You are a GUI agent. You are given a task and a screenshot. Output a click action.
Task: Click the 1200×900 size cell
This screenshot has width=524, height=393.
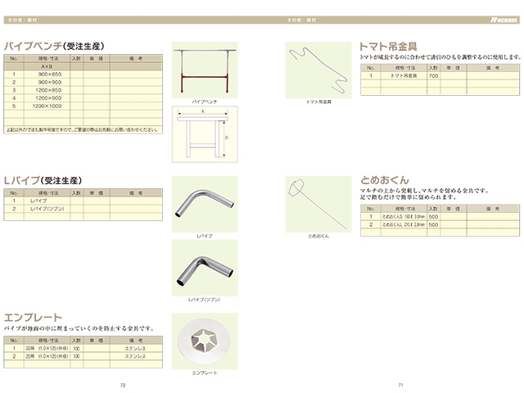pyautogui.click(x=48, y=98)
